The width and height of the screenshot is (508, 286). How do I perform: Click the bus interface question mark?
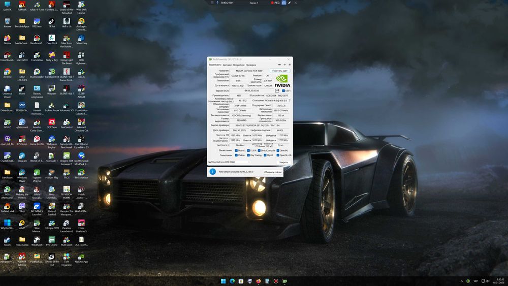coord(290,101)
